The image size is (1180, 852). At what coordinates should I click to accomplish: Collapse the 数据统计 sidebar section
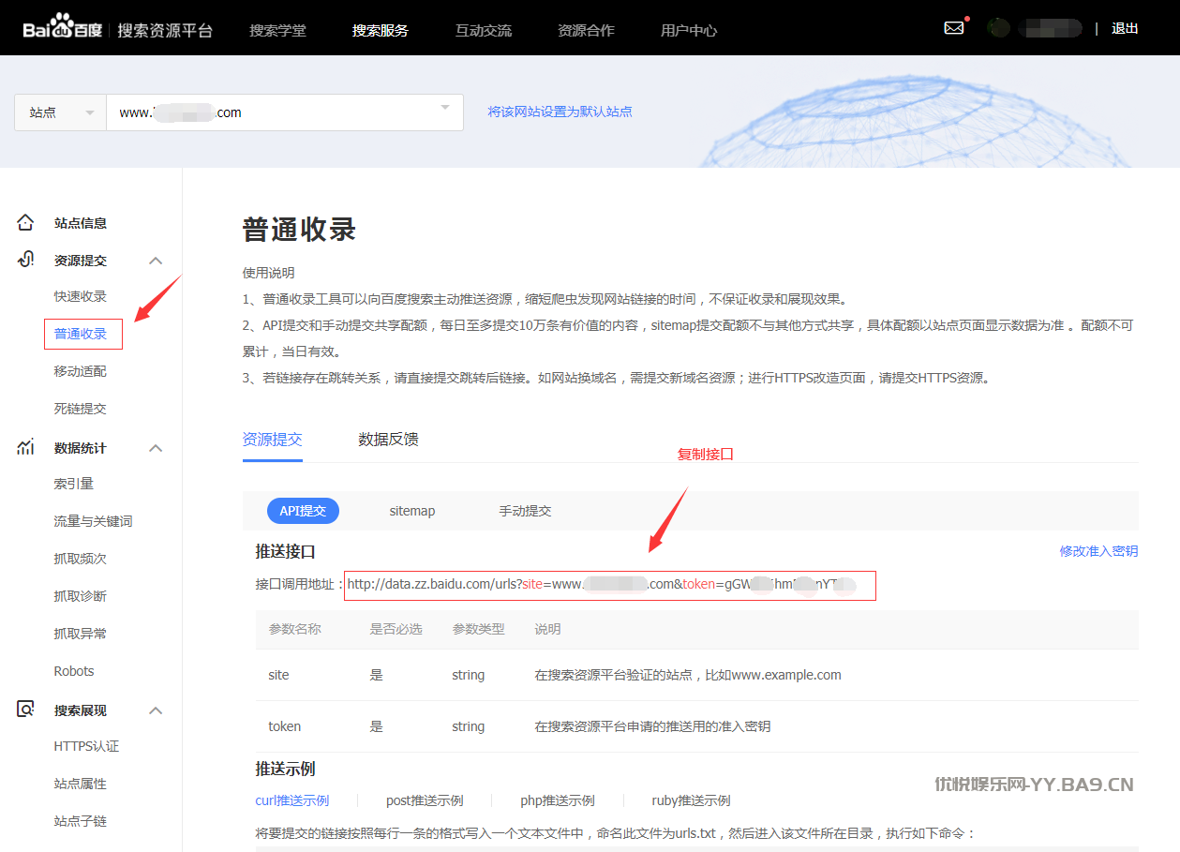pos(157,448)
